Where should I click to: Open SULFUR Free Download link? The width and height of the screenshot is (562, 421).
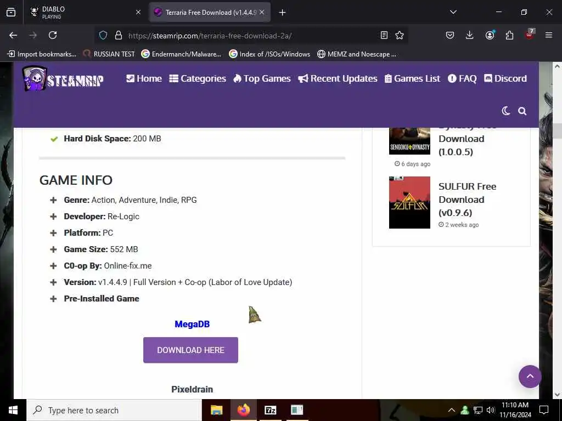(x=468, y=200)
